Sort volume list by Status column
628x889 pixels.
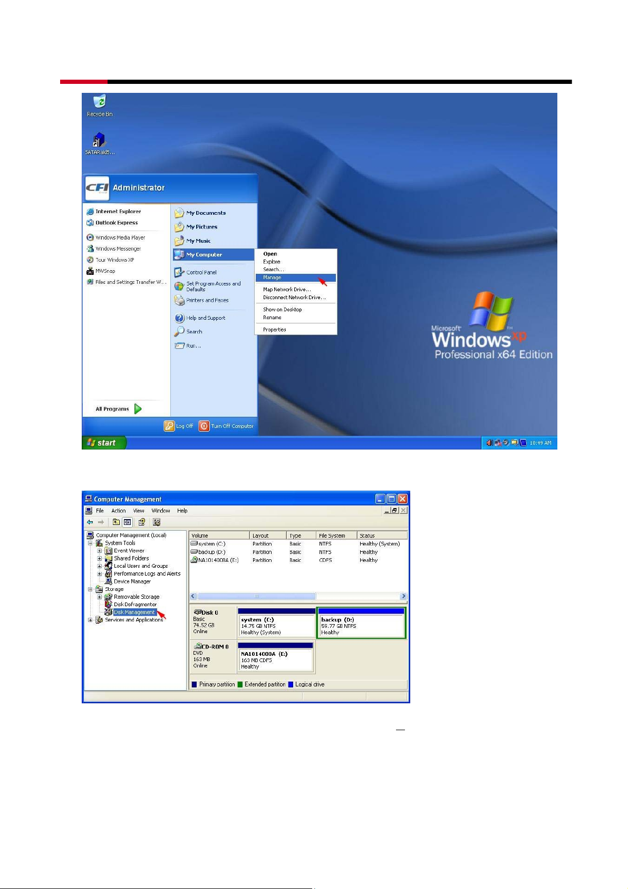click(x=382, y=536)
